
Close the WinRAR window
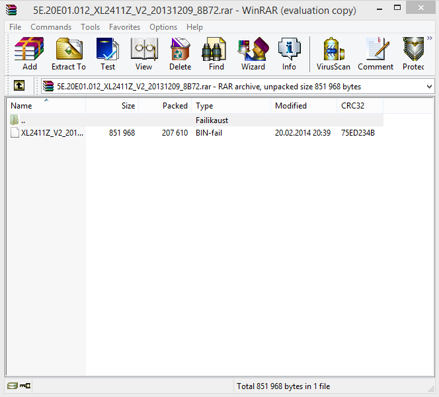[421, 7]
